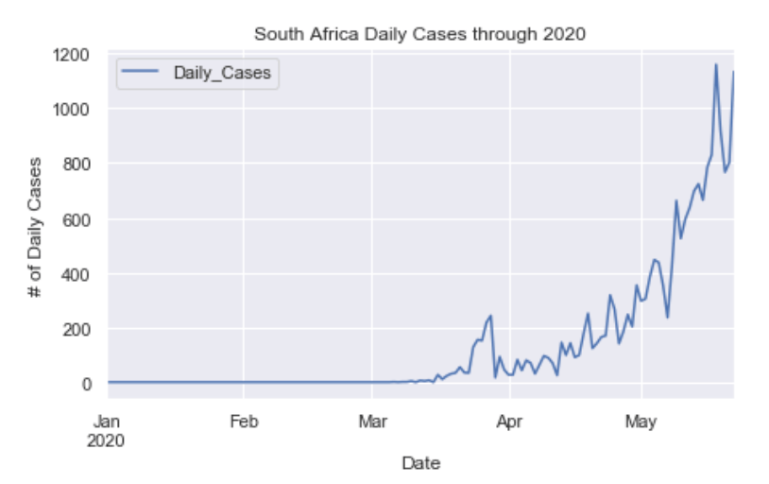Image resolution: width=769 pixels, height=484 pixels.
Task: Click the late-March spike on the line before April
Action: 491,316
